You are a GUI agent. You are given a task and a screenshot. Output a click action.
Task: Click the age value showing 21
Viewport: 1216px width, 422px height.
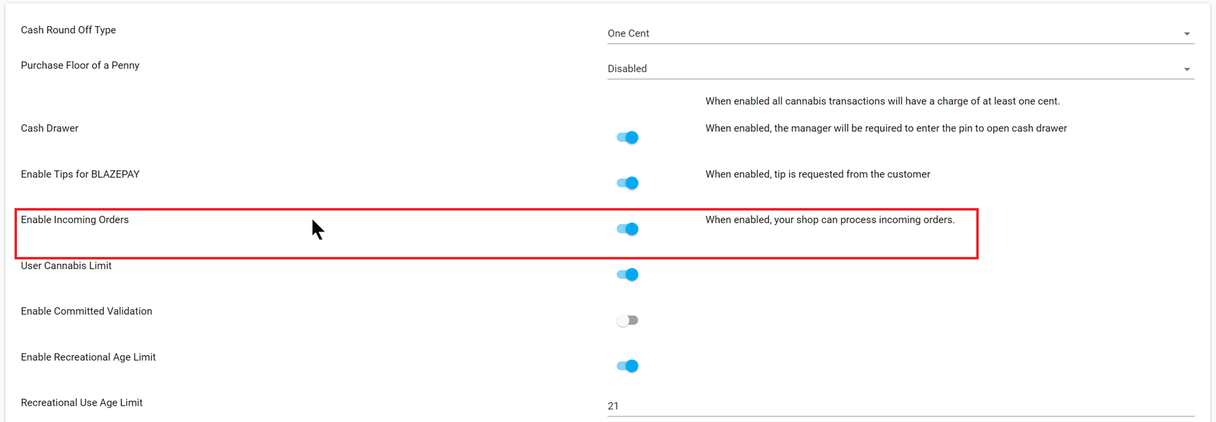pyautogui.click(x=614, y=406)
